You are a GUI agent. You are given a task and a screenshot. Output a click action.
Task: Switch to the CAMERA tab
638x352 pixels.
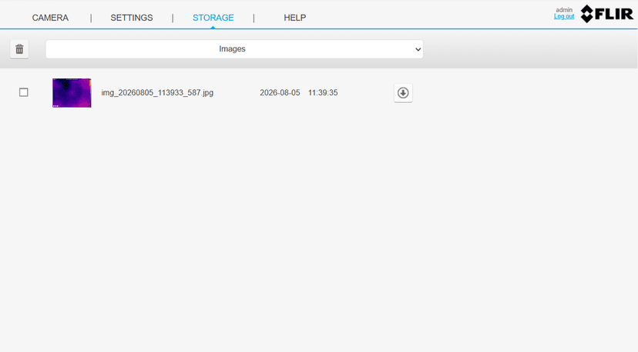pyautogui.click(x=50, y=18)
